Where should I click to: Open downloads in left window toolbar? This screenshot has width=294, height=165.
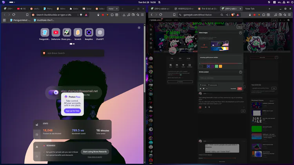[x=124, y=14]
